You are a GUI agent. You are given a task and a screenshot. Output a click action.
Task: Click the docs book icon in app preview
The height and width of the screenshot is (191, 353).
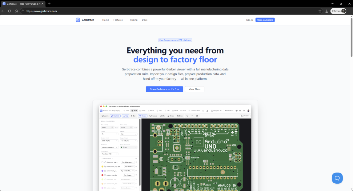(x=236, y=111)
